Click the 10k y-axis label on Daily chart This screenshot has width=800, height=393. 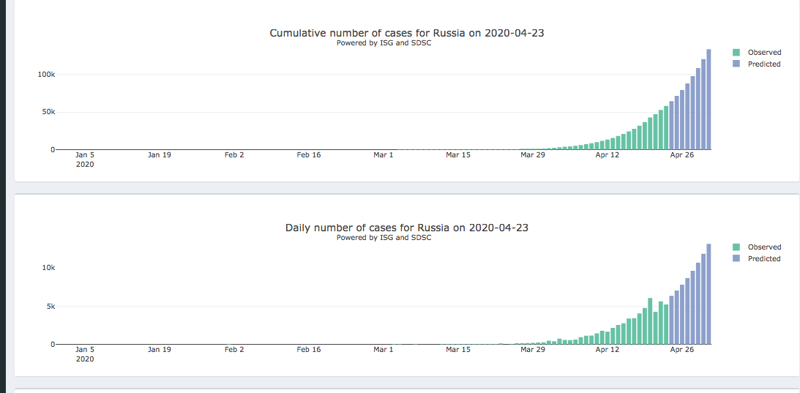48,268
